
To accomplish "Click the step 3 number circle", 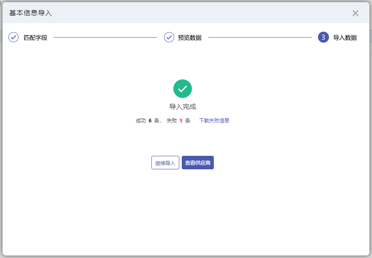I will [x=323, y=37].
